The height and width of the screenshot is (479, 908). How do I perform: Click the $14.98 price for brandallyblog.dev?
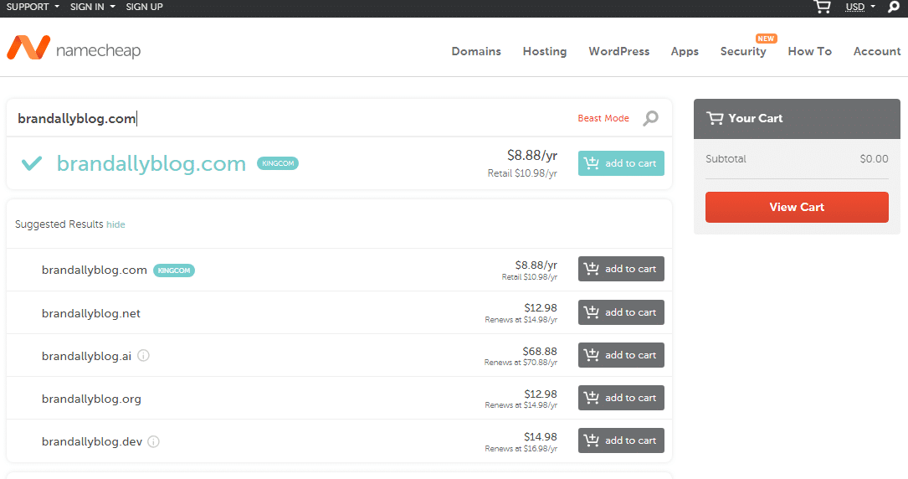(x=541, y=437)
